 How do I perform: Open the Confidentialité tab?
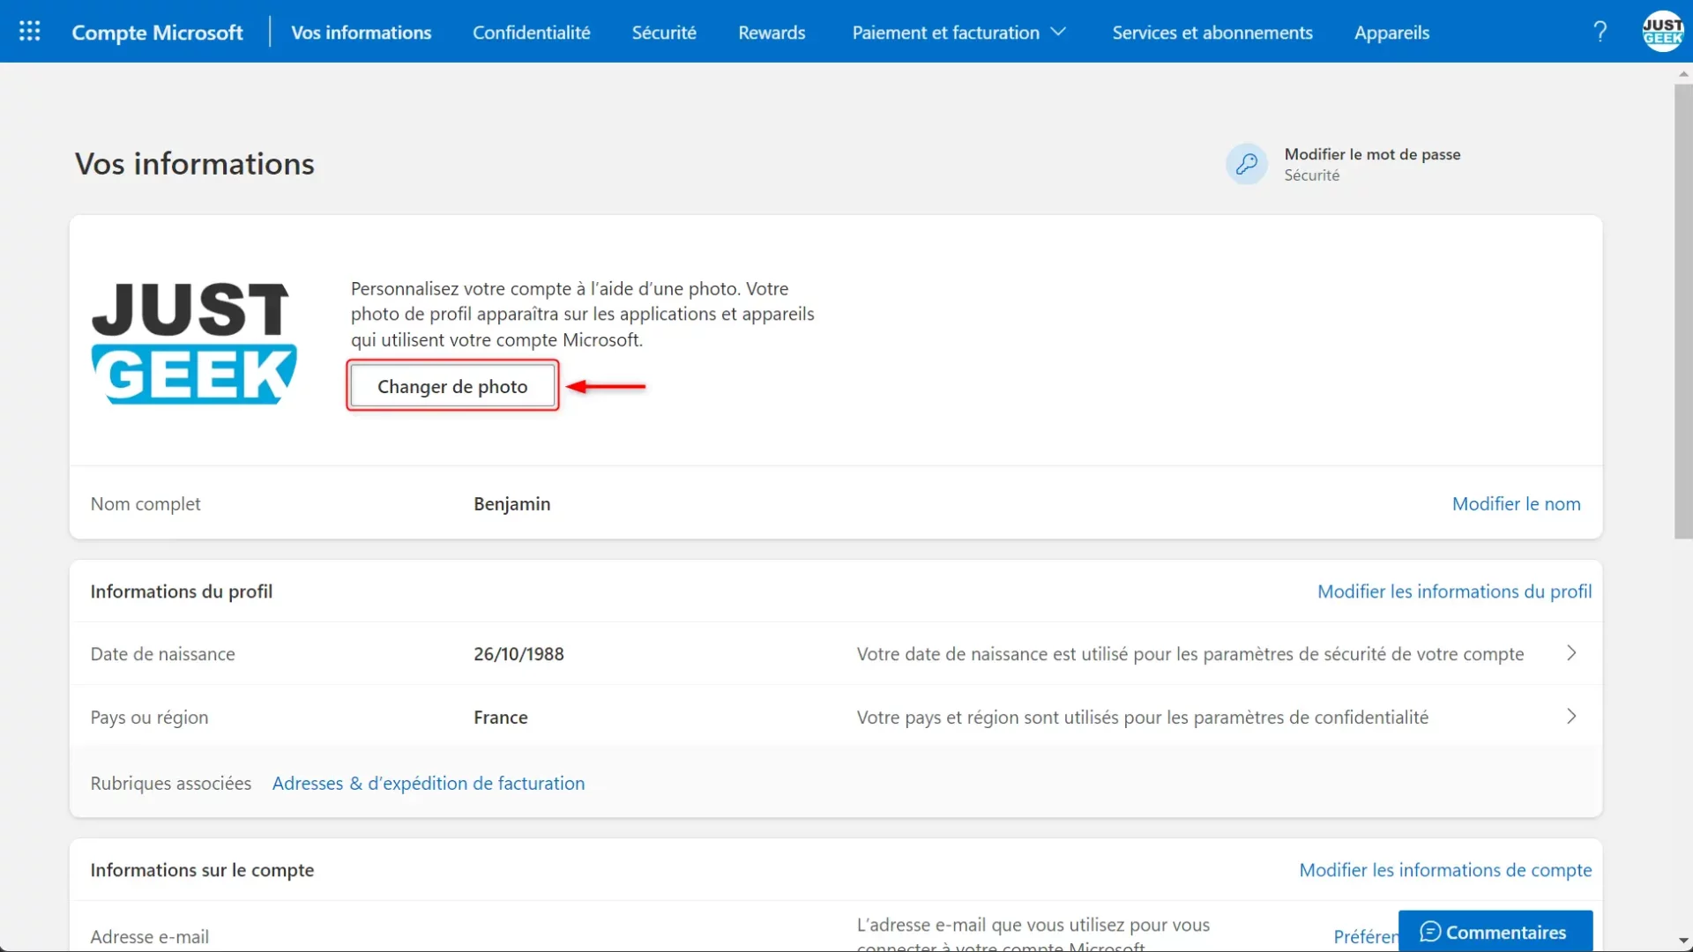[532, 33]
